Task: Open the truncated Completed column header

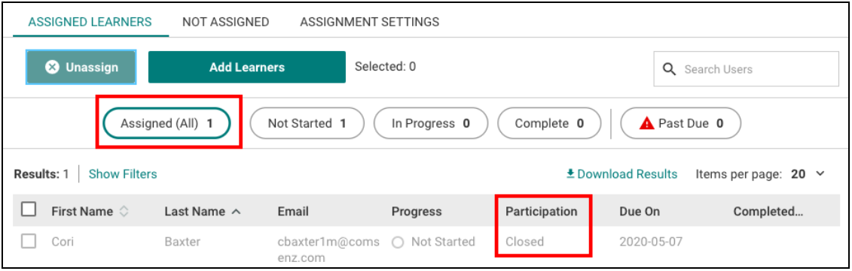Action: tap(768, 212)
